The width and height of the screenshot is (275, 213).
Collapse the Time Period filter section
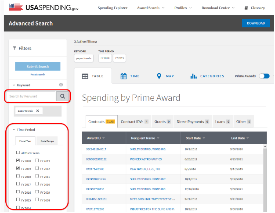pos(14,130)
